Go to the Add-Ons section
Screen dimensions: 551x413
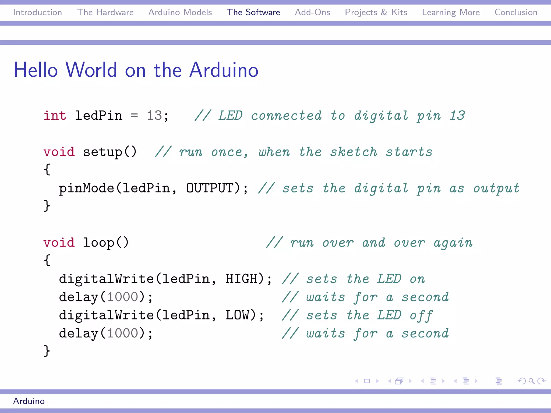pyautogui.click(x=312, y=12)
